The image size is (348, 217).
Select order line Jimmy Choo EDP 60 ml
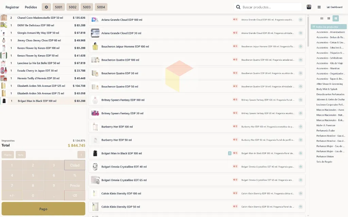click(x=43, y=40)
